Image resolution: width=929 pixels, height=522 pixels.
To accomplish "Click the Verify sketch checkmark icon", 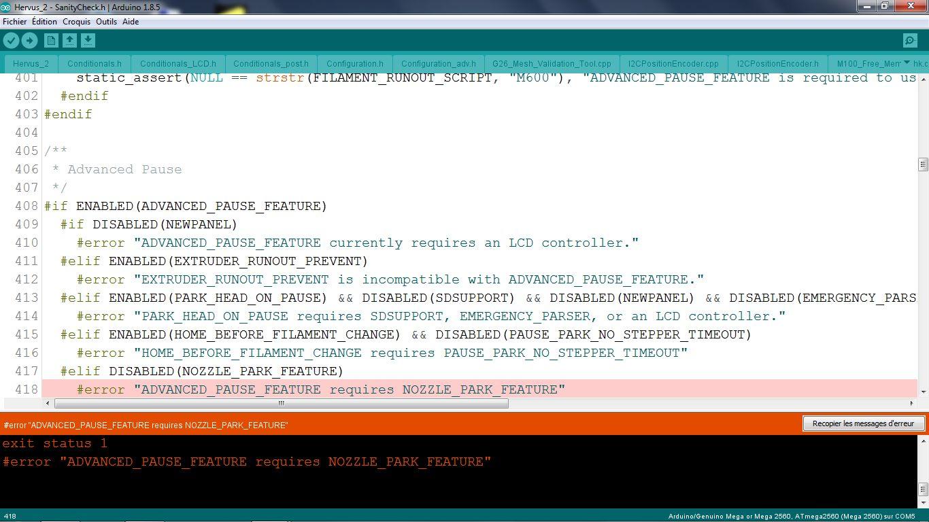I will click(x=11, y=41).
